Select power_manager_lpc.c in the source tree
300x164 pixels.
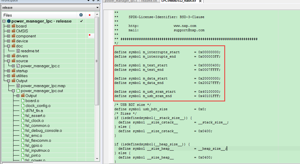pos(40,66)
